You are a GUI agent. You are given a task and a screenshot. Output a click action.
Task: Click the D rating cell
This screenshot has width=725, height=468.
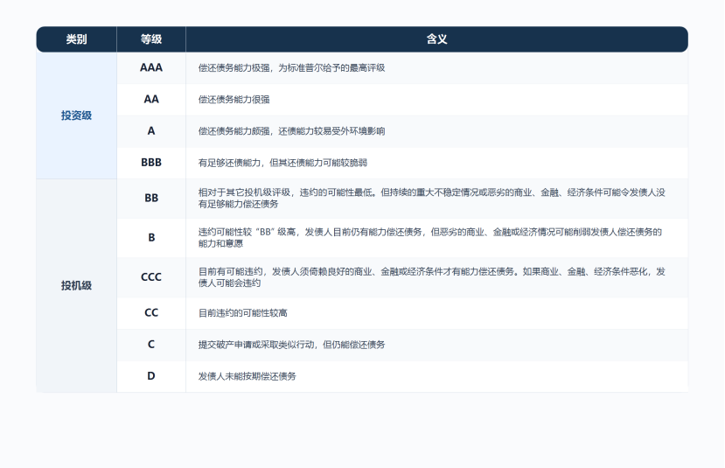point(151,376)
